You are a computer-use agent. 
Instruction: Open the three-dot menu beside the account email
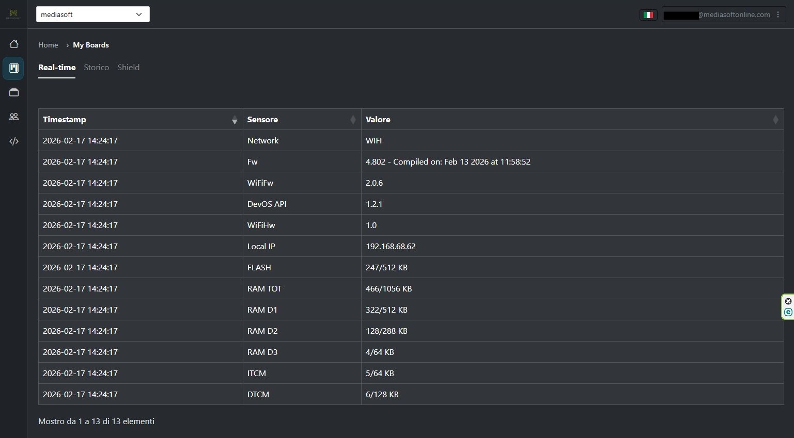point(778,15)
